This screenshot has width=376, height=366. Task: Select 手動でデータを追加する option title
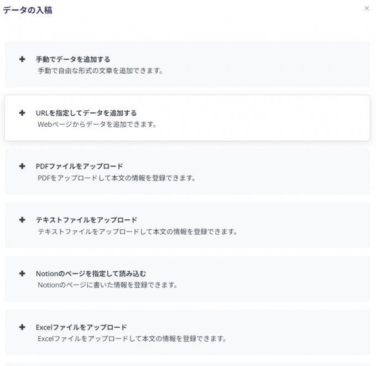pos(73,59)
